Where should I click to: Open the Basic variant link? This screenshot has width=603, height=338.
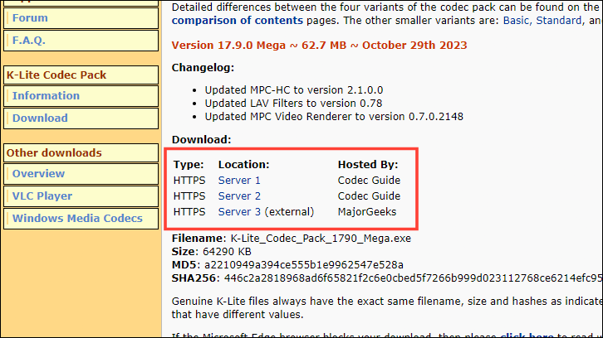(x=517, y=21)
